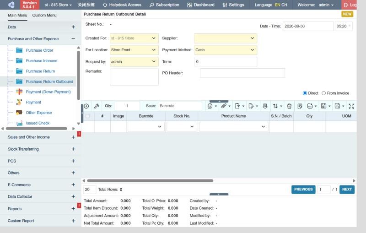This screenshot has width=366, height=233.
Task: Click the Remarks text area
Action: (134, 77)
